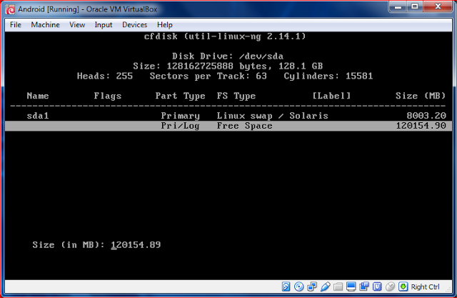Image resolution: width=457 pixels, height=298 pixels.
Task: Click the optical disc status icon
Action: (x=298, y=287)
